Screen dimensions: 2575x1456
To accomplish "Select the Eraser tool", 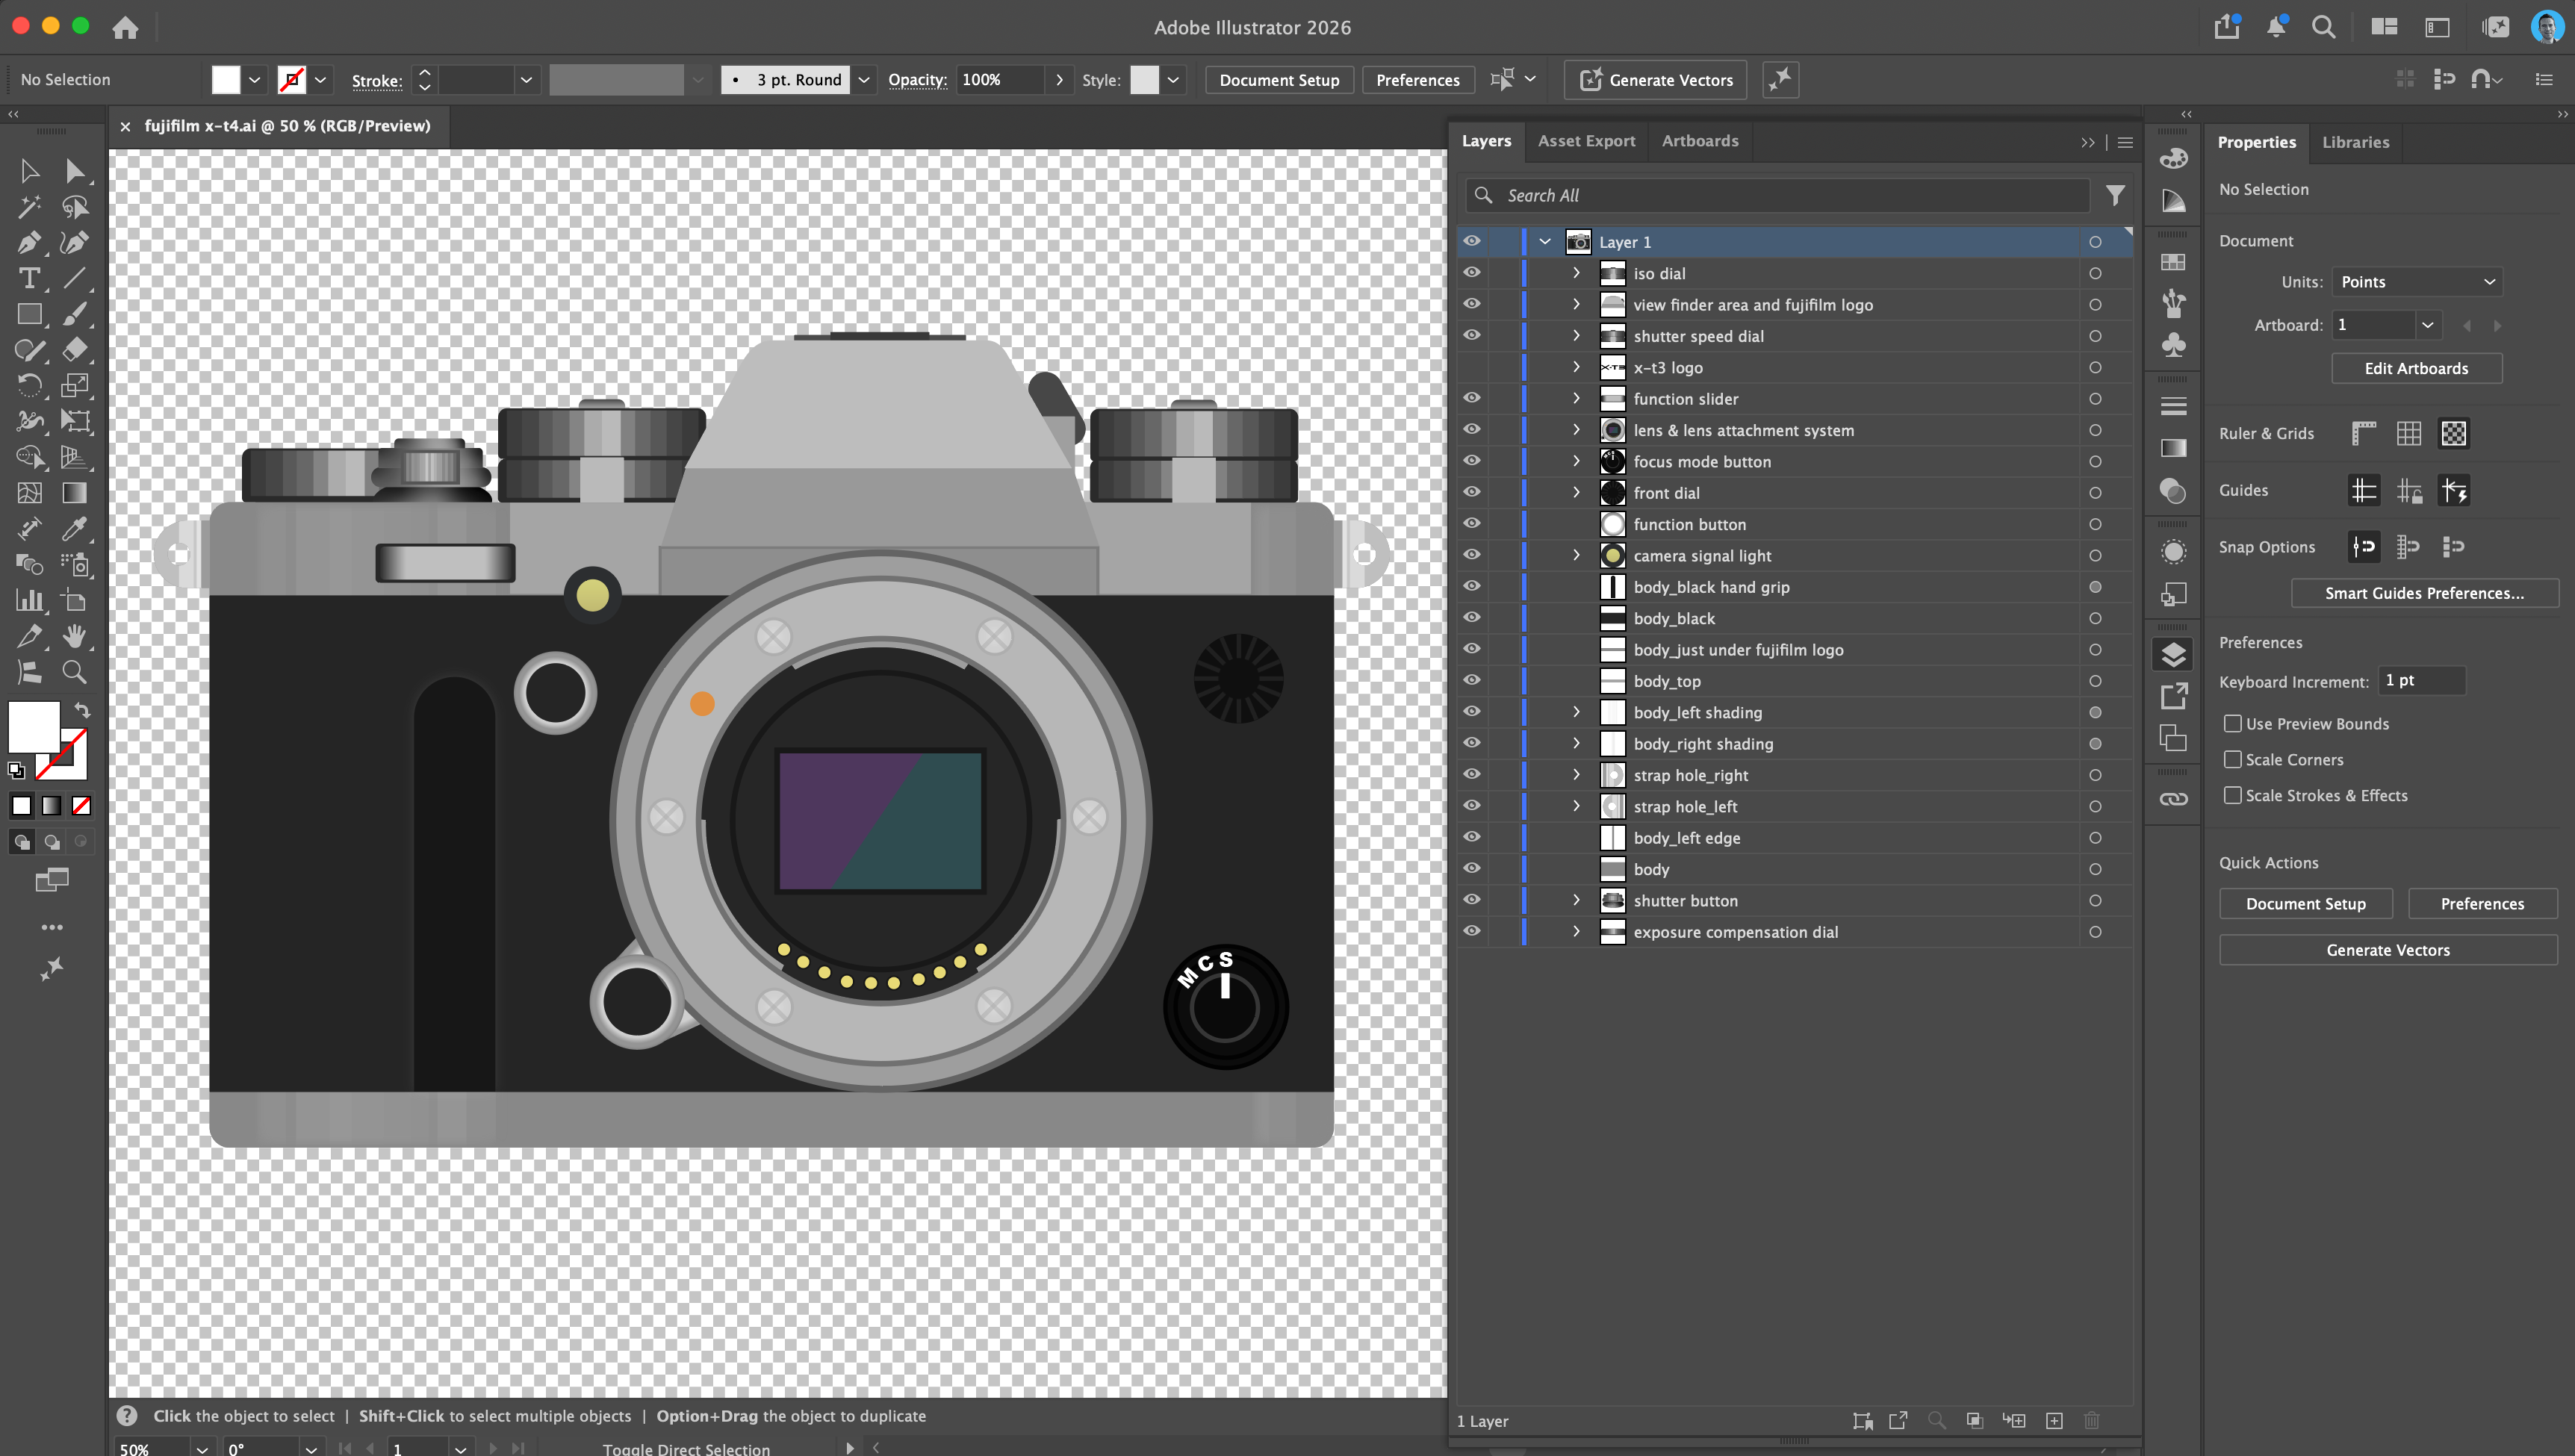I will 75,349.
